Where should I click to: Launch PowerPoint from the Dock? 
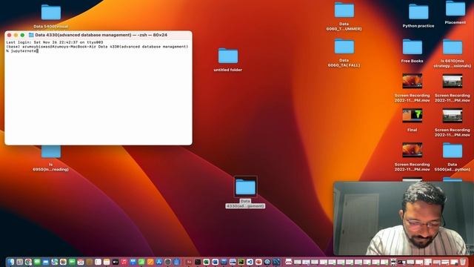tap(258, 262)
